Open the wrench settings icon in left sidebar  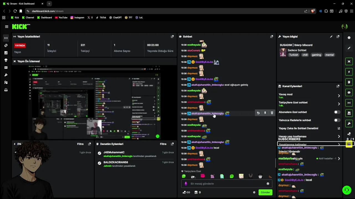[x=6, y=75]
